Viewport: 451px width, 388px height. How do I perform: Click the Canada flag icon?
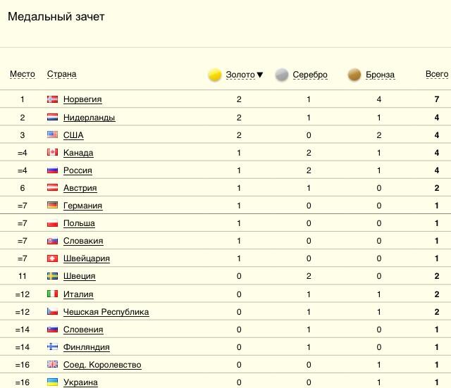(x=52, y=152)
